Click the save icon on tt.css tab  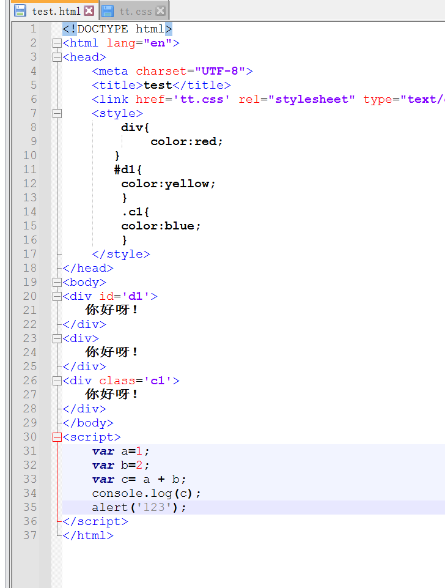pyautogui.click(x=108, y=10)
